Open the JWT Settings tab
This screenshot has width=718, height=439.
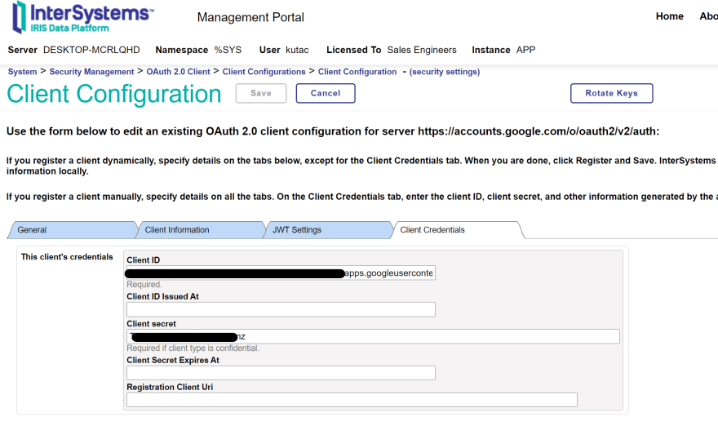pyautogui.click(x=328, y=230)
